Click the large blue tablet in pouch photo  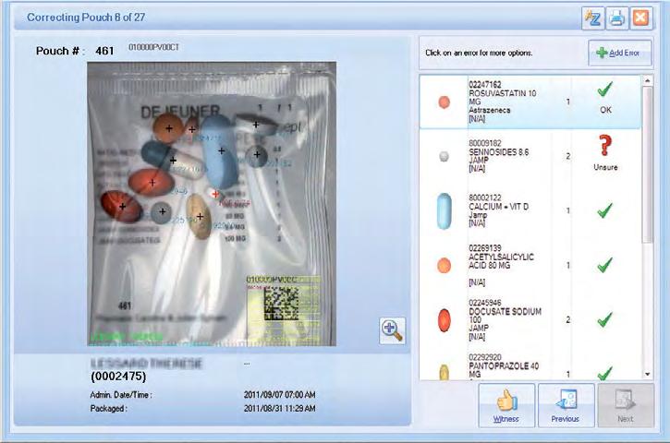tap(219, 151)
